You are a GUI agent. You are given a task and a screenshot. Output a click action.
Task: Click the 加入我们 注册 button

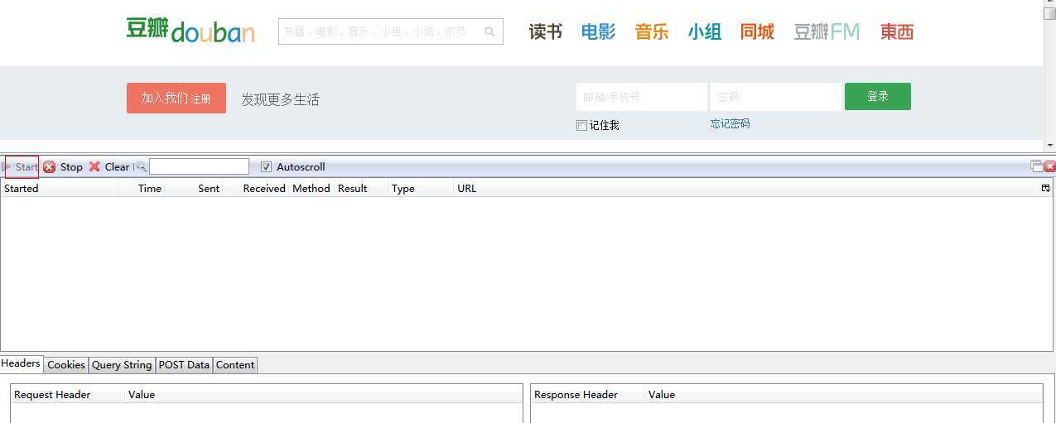click(176, 98)
